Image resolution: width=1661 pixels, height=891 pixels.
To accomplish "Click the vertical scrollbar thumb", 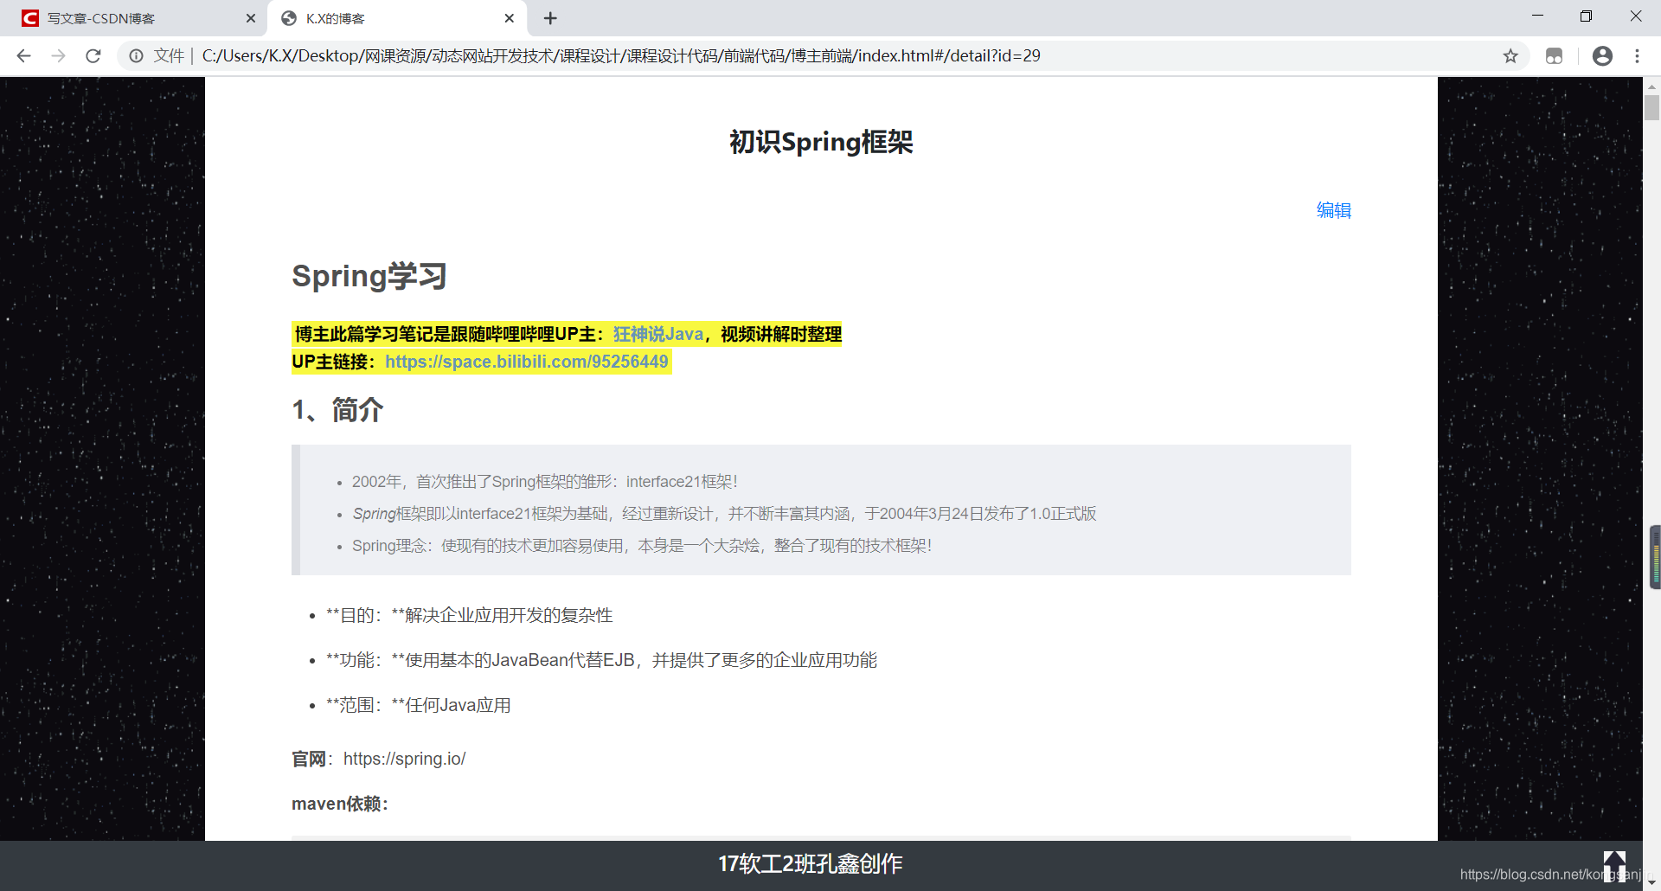I will (x=1651, y=108).
